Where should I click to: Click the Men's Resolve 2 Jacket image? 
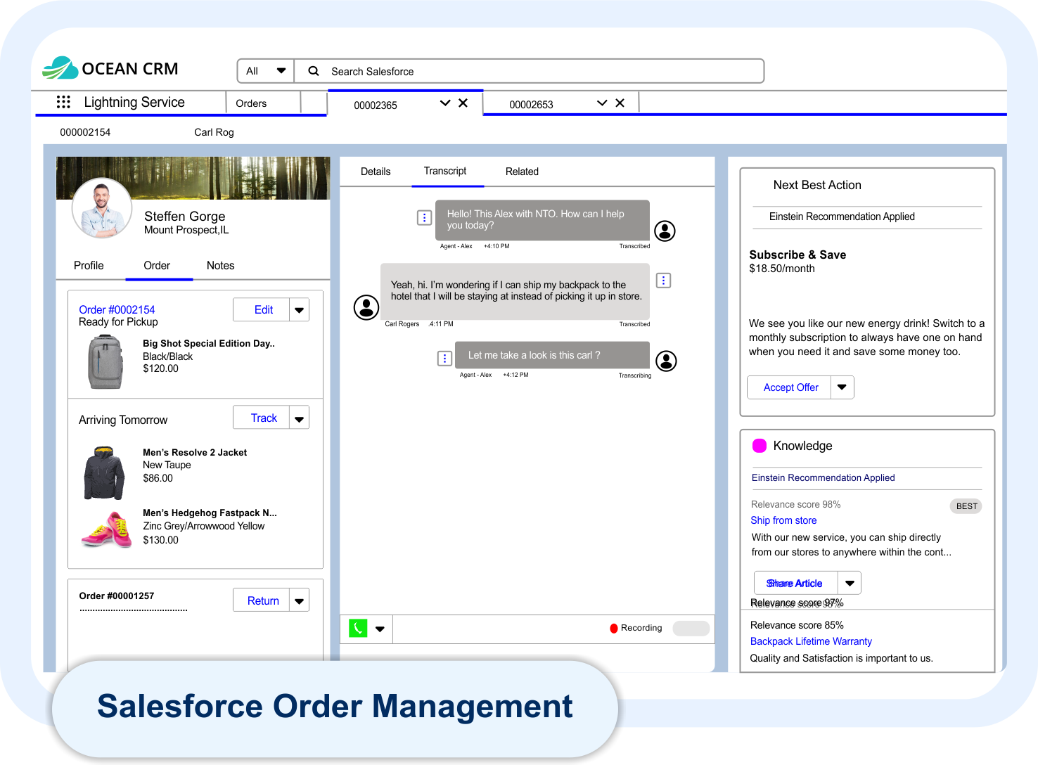pos(104,472)
